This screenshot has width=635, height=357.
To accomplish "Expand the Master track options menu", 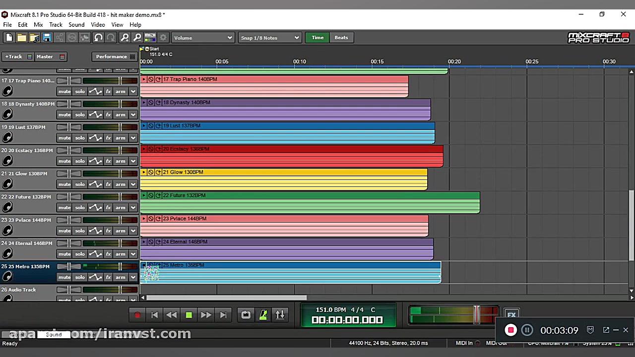I will [x=62, y=56].
